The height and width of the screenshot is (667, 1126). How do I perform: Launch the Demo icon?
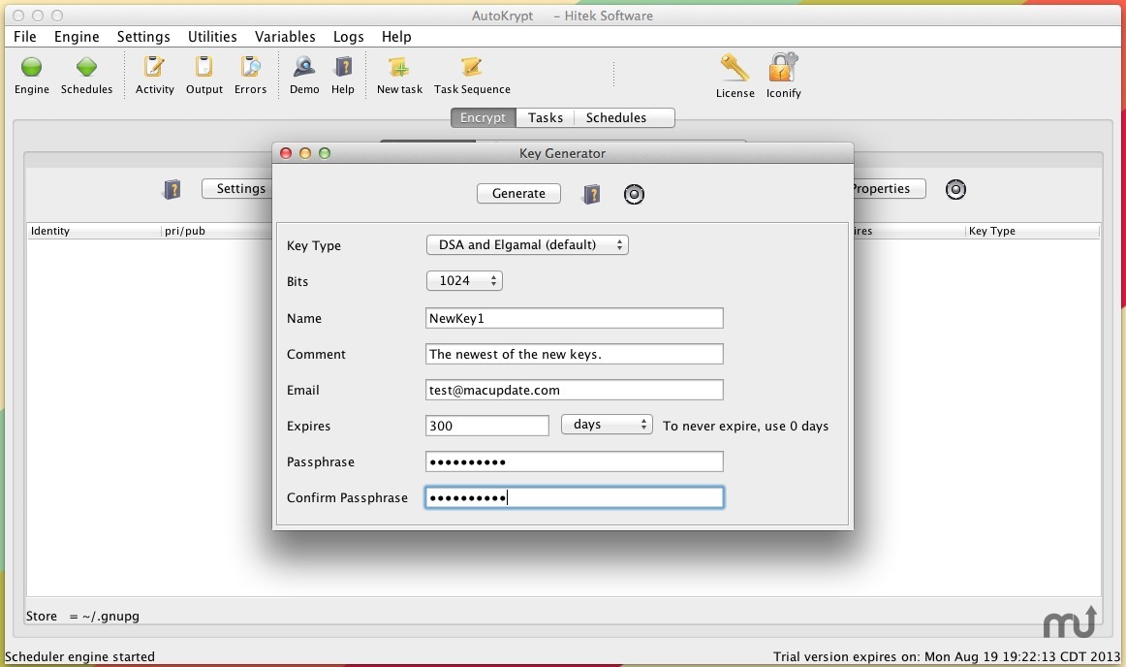(304, 68)
